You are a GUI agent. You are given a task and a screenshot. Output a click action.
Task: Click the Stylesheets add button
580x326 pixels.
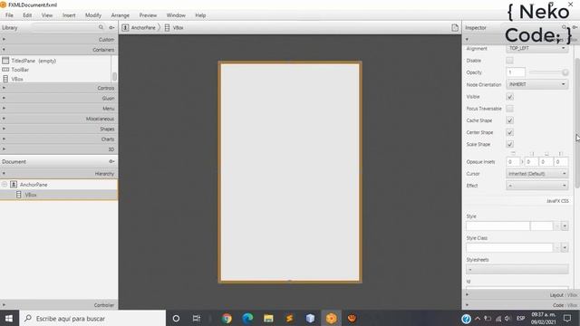point(517,270)
